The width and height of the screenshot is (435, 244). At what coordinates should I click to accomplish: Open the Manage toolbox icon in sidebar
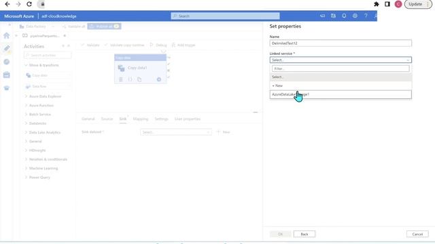(x=7, y=75)
